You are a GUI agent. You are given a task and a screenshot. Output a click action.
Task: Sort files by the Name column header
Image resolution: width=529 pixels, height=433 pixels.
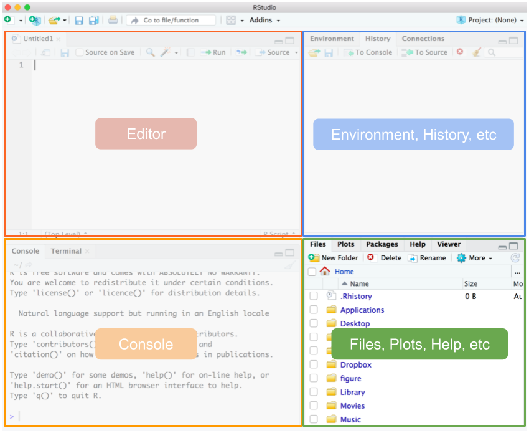click(359, 284)
